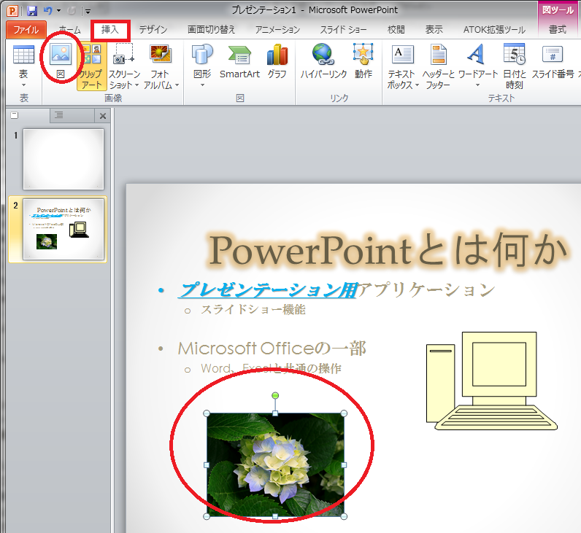Open the undo history dropdown arrow
Image resolution: width=581 pixels, height=533 pixels.
(58, 11)
